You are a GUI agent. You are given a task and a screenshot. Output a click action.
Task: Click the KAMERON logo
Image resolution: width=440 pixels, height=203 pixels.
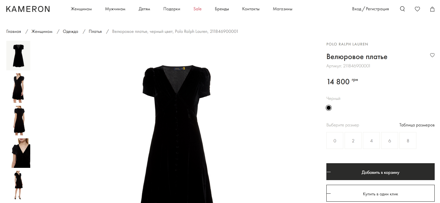[28, 9]
